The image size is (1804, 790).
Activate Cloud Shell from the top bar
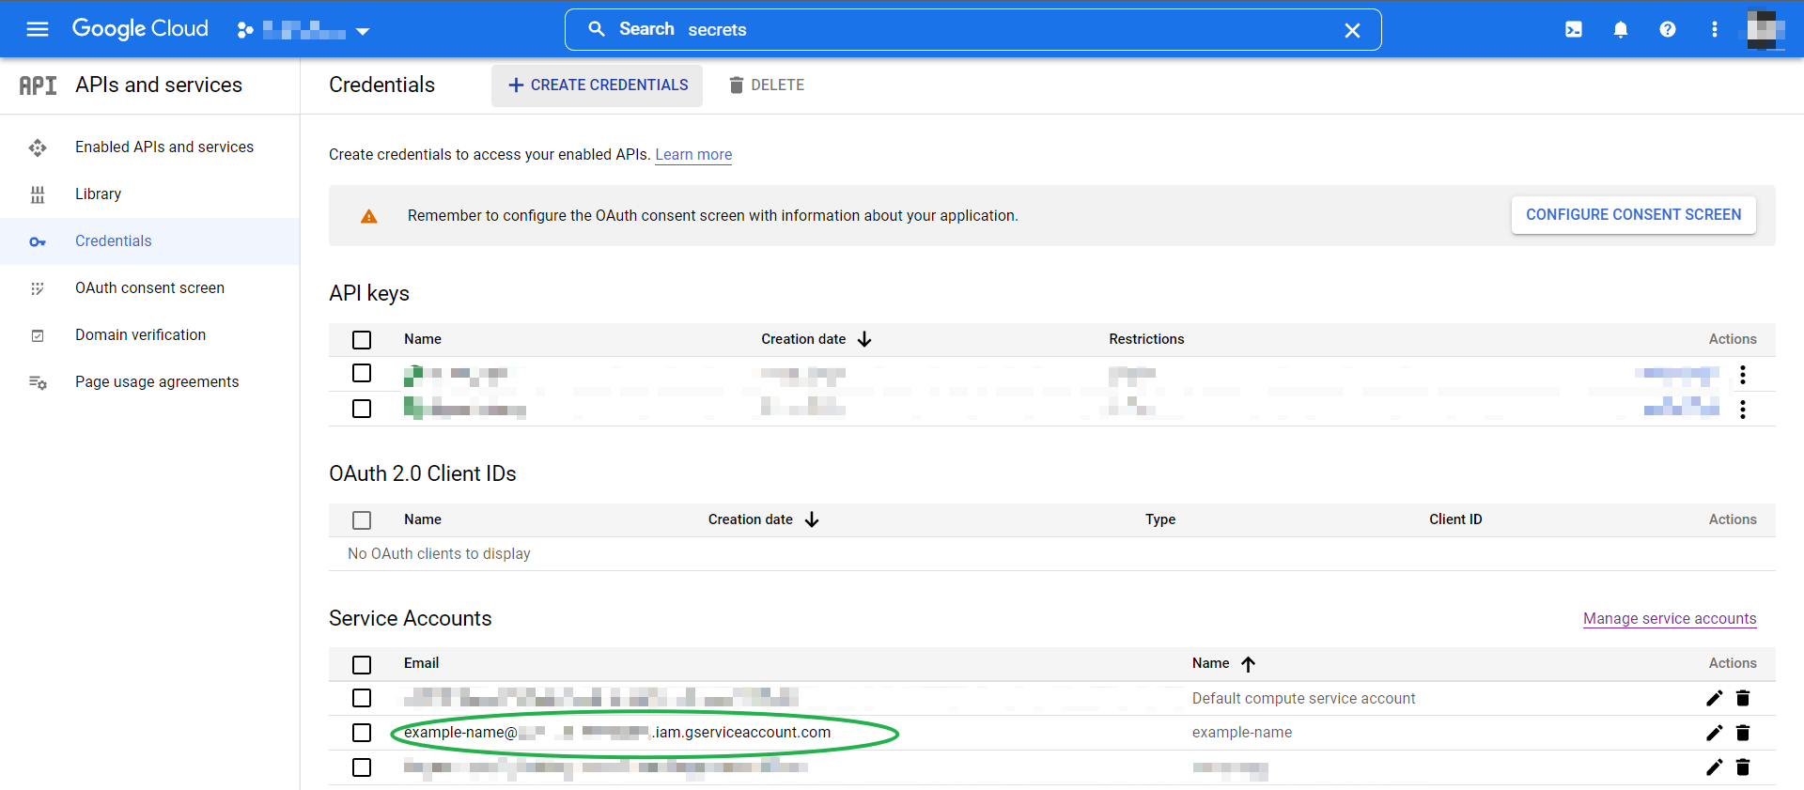coord(1574,29)
